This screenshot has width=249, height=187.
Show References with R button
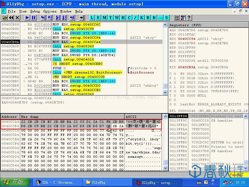click(x=154, y=18)
